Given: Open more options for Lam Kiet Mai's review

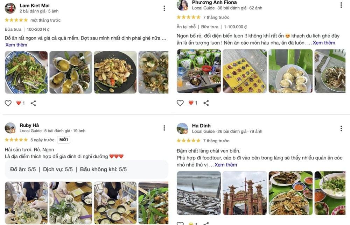Looking at the screenshot, I should [164, 8].
